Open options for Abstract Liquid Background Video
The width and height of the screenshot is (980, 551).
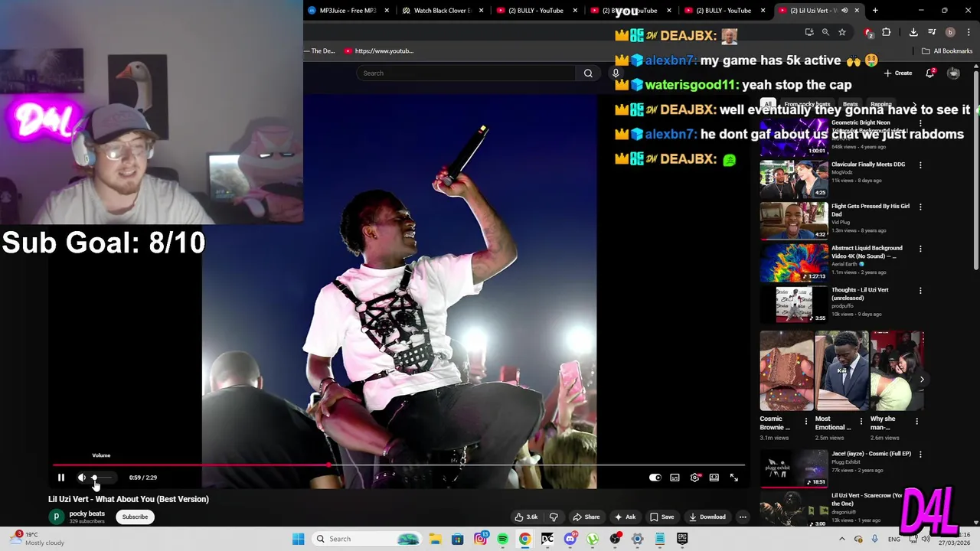[x=920, y=249]
